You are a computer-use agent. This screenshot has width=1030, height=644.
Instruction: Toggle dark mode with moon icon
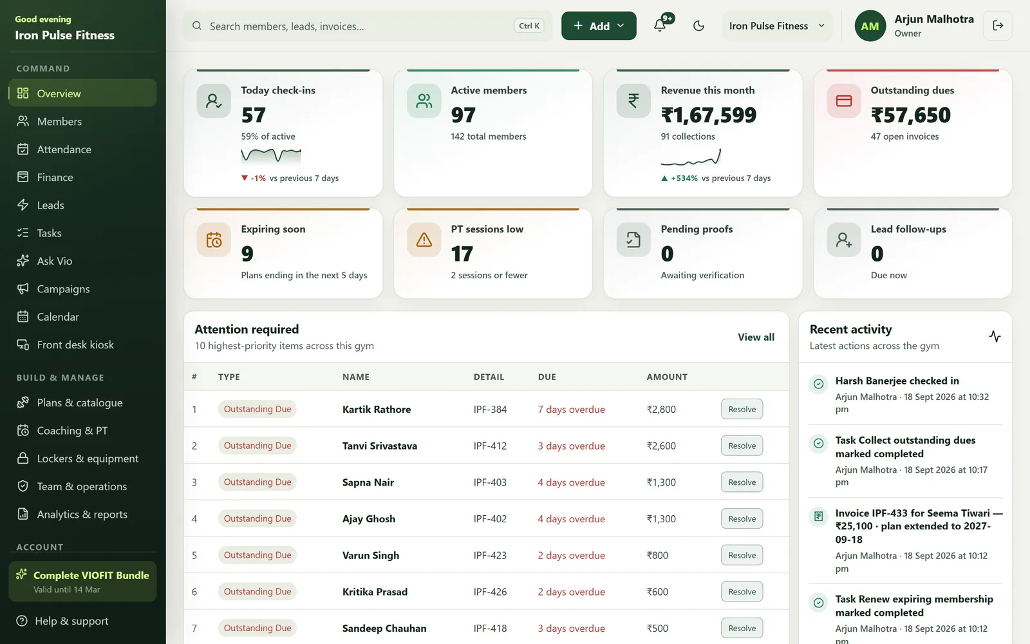pyautogui.click(x=698, y=26)
